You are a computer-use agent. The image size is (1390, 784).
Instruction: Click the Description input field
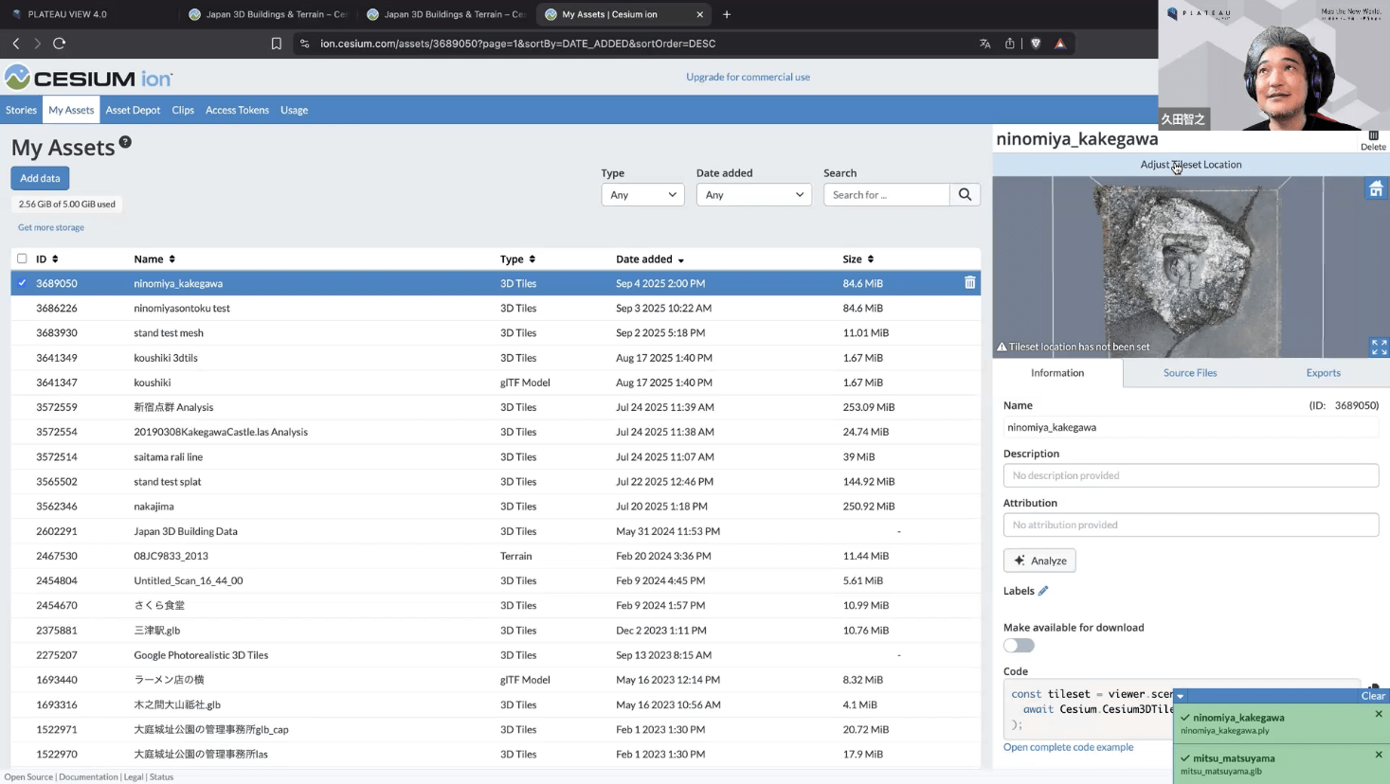[x=1190, y=475]
